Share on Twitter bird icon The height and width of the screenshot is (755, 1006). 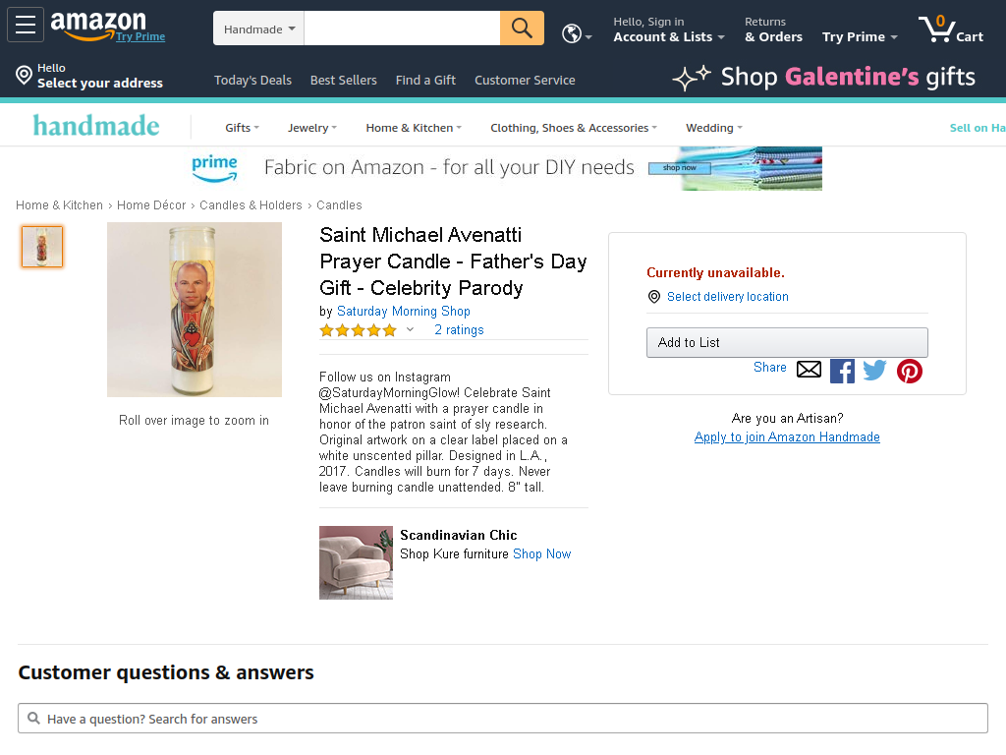(874, 370)
